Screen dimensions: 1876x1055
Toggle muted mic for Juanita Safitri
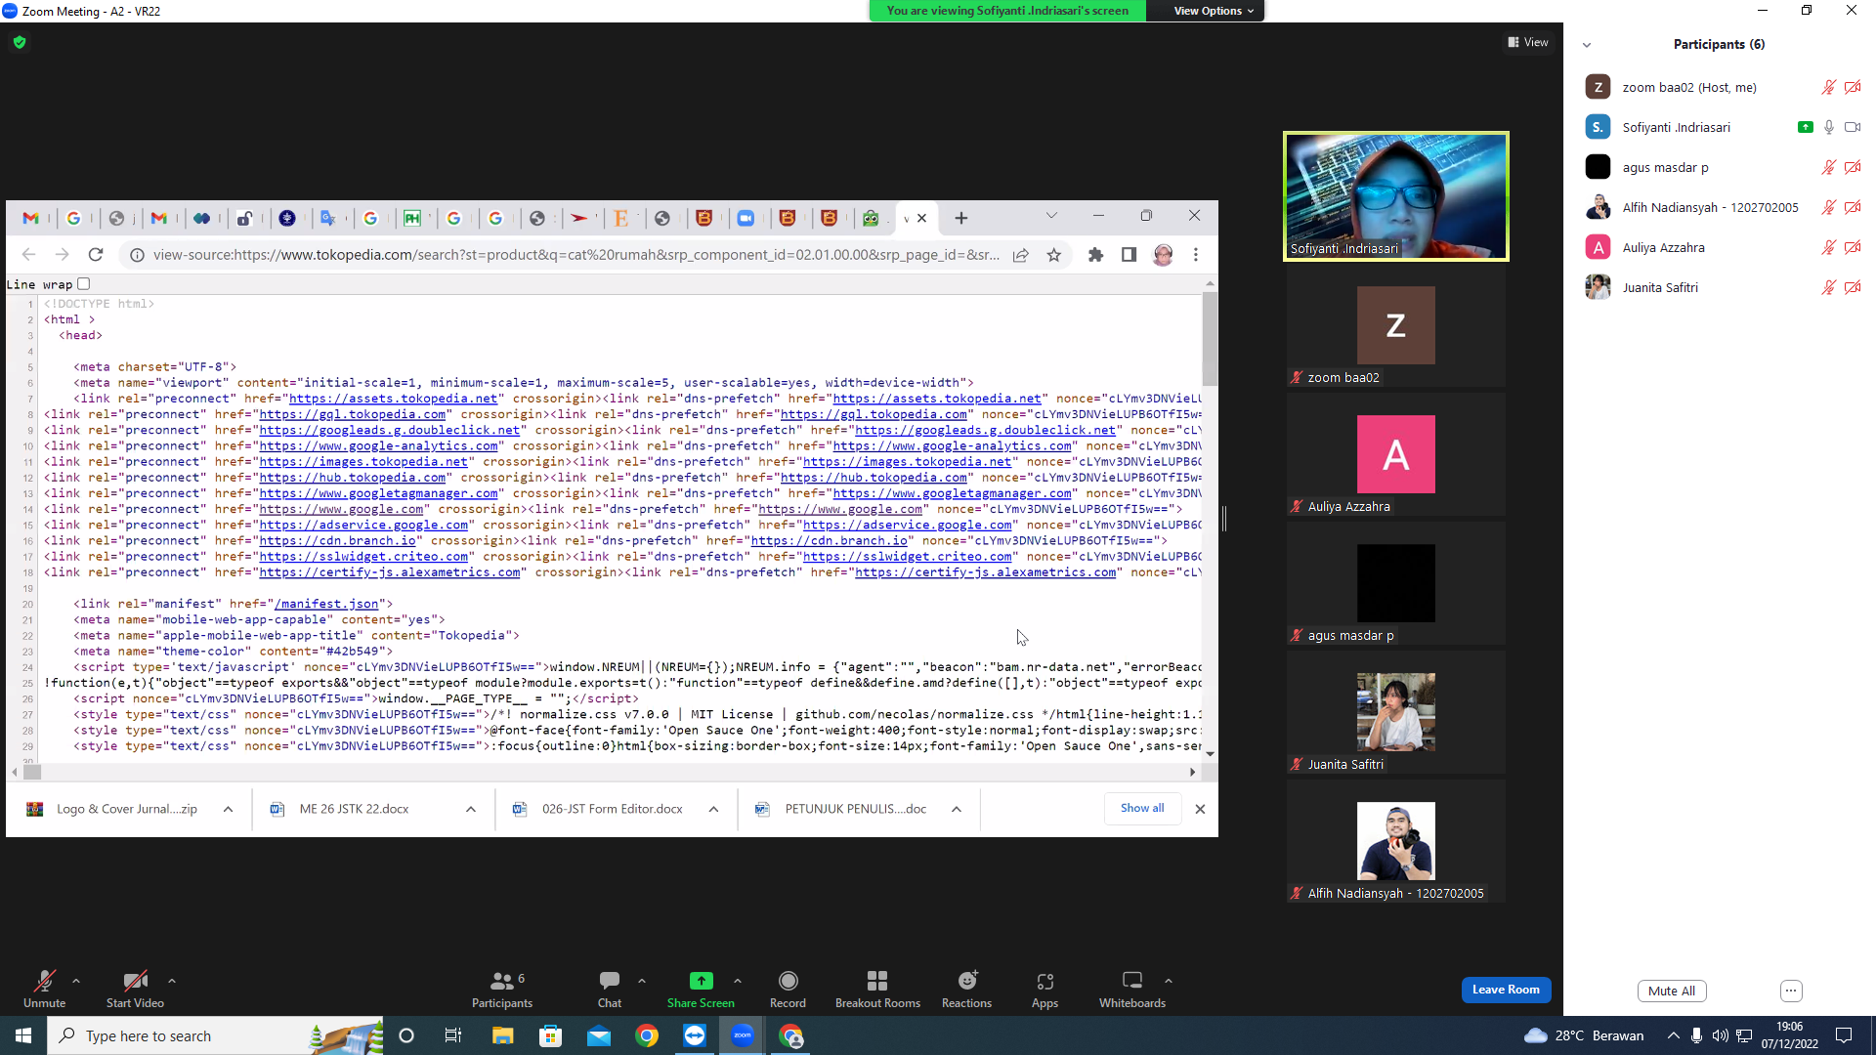1829,287
